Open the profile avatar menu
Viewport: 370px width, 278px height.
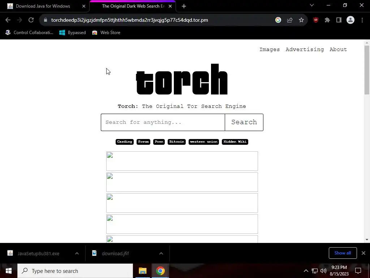pos(350,20)
